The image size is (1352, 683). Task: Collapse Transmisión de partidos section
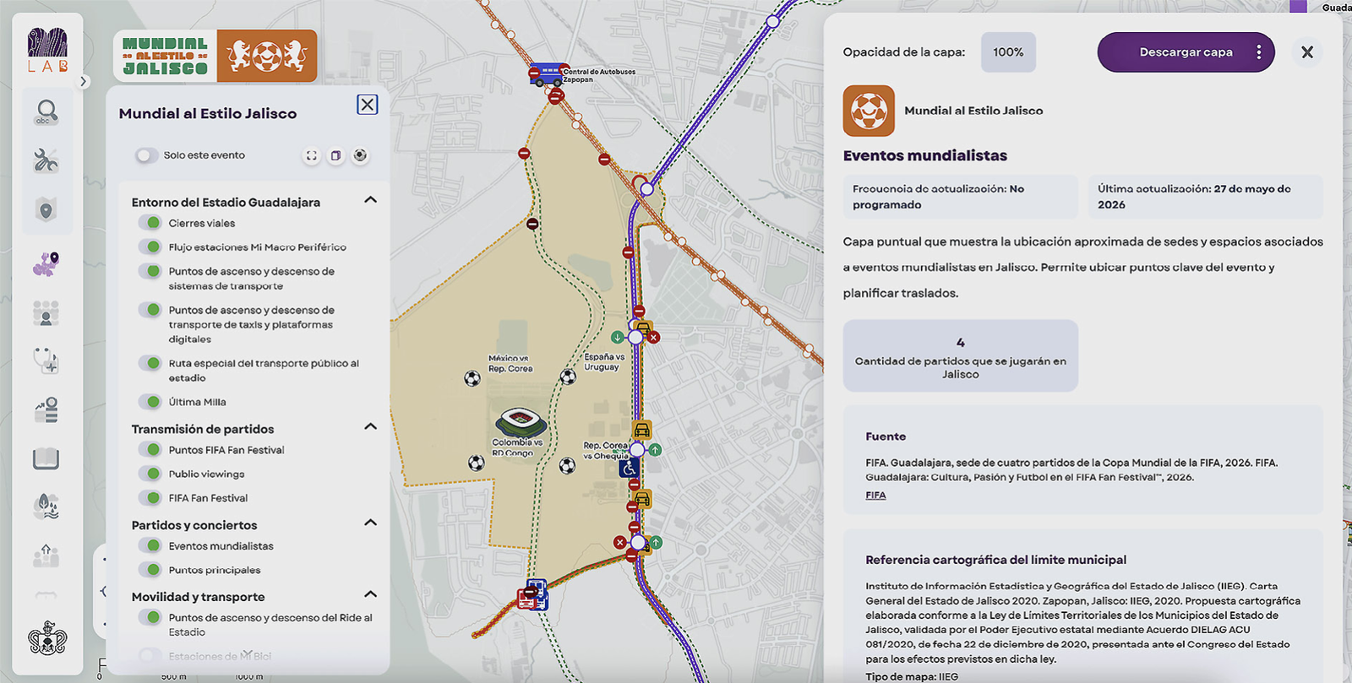click(370, 426)
